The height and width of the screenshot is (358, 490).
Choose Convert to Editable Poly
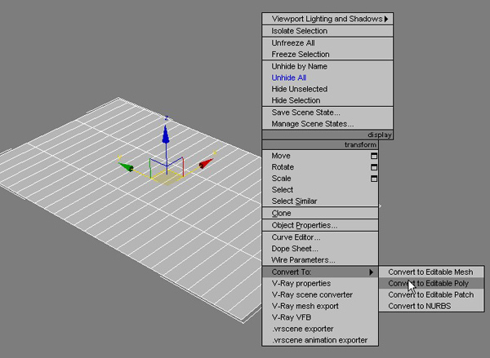click(x=430, y=283)
